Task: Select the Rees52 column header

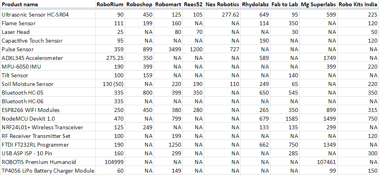Action: click(x=193, y=4)
